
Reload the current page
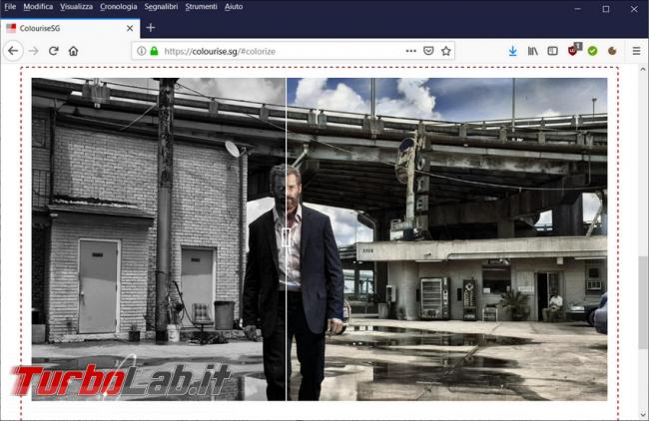(x=53, y=51)
